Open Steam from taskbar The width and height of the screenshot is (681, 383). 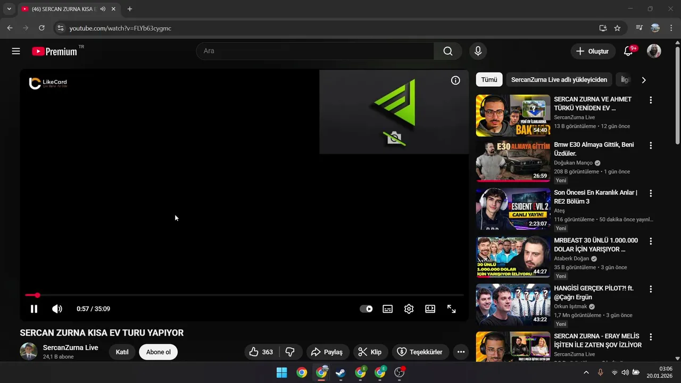pos(340,372)
